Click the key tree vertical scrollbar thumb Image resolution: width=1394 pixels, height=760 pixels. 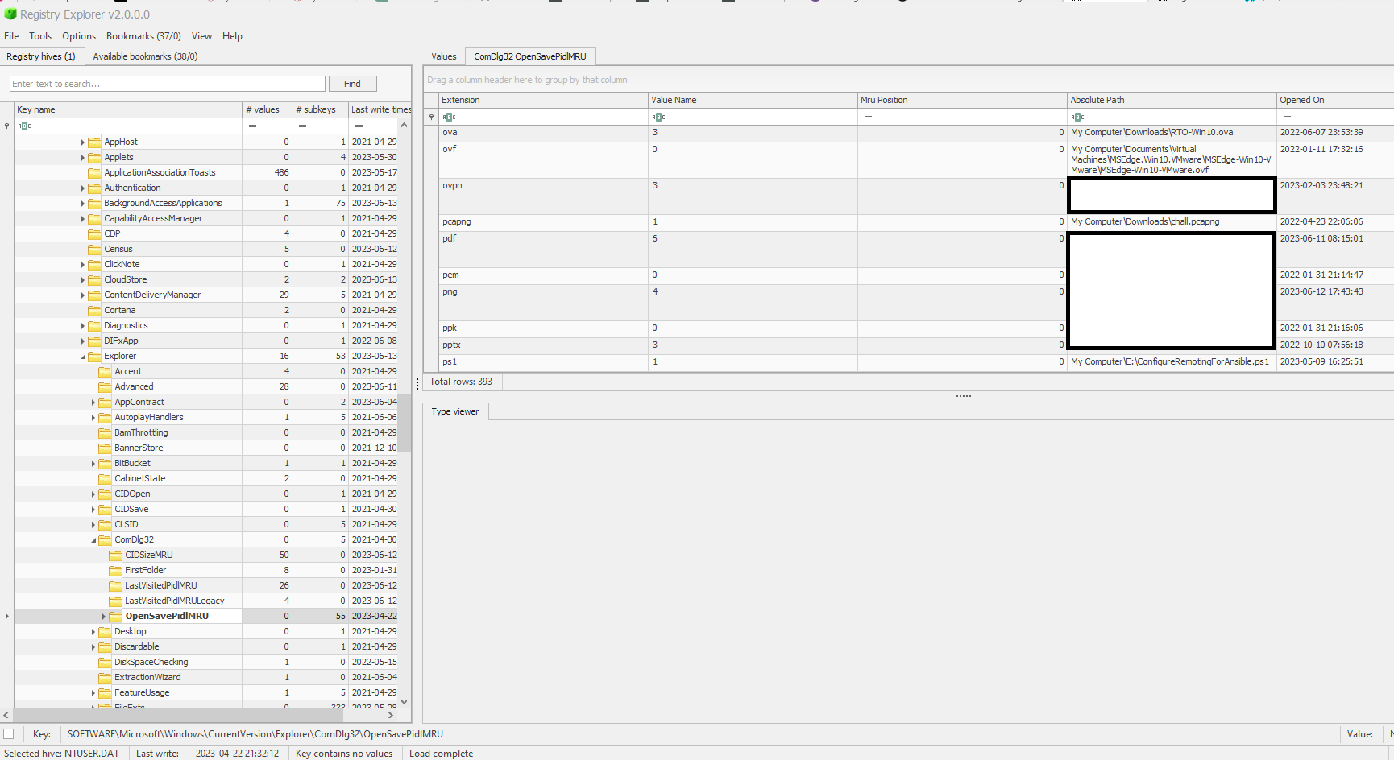point(405,423)
